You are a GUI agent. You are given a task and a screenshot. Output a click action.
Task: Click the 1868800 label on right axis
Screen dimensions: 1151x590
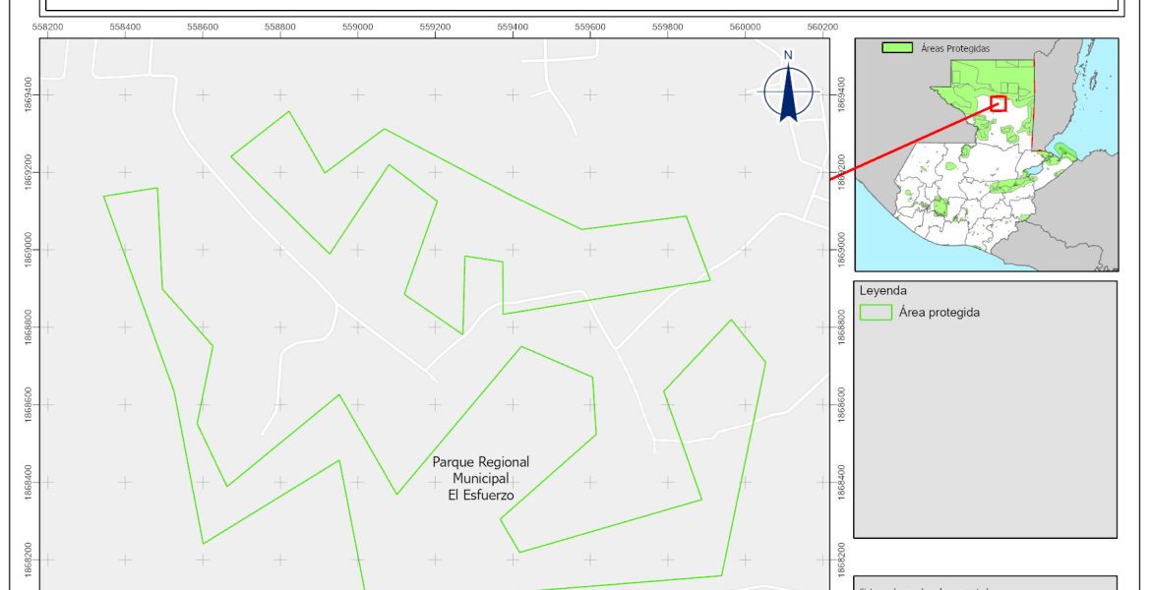tap(842, 327)
